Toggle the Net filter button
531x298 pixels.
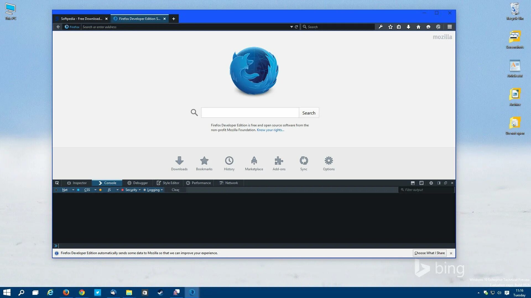[65, 190]
